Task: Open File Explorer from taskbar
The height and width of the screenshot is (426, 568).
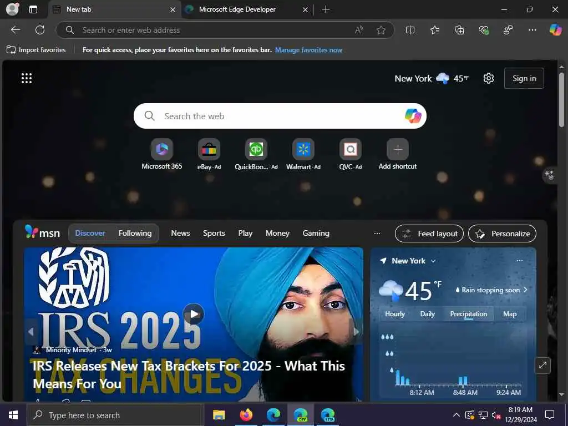Action: 219,415
